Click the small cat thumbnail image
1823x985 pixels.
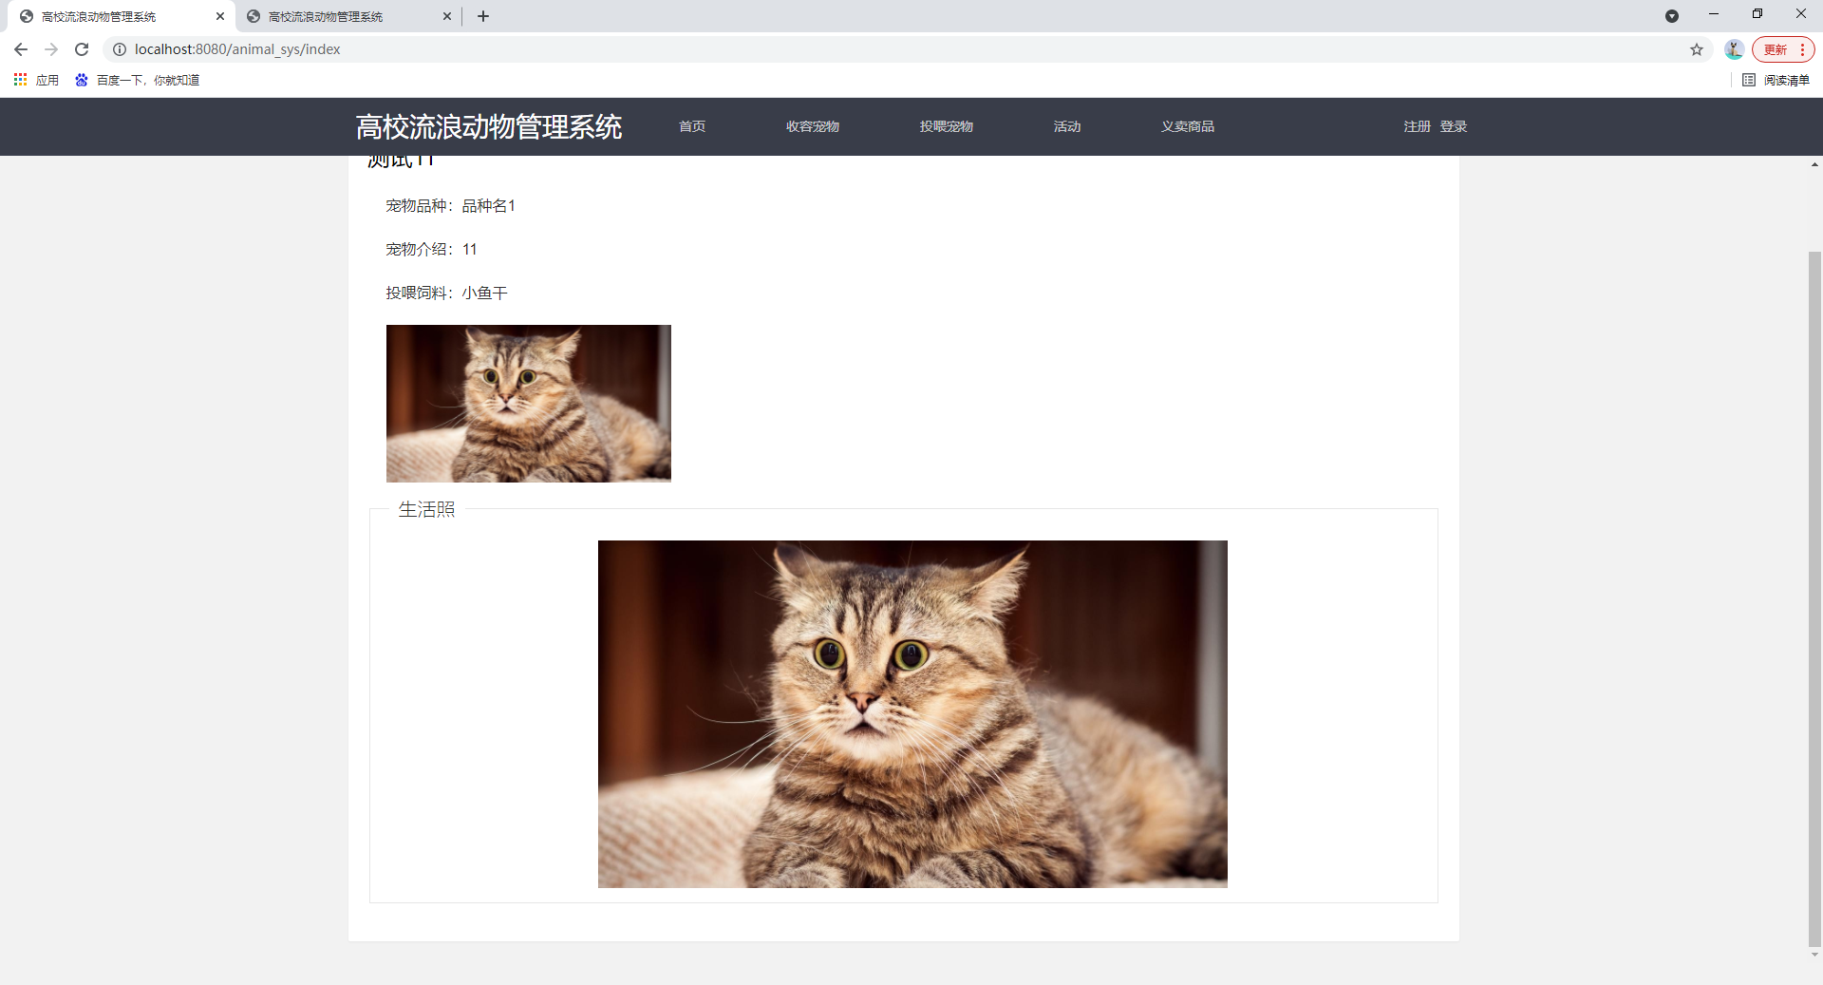click(529, 404)
